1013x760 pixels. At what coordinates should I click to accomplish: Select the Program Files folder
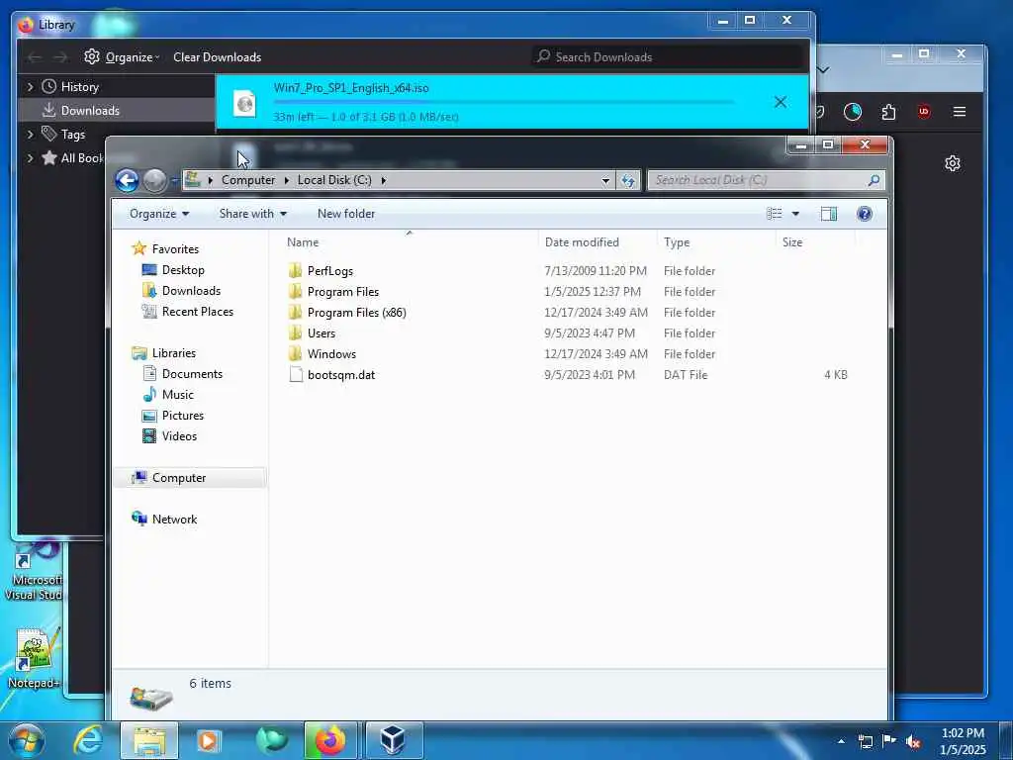pos(343,292)
